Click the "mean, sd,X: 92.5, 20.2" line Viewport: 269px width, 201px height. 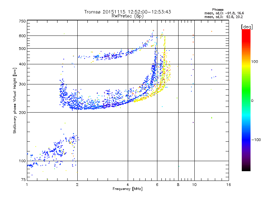click(x=224, y=17)
